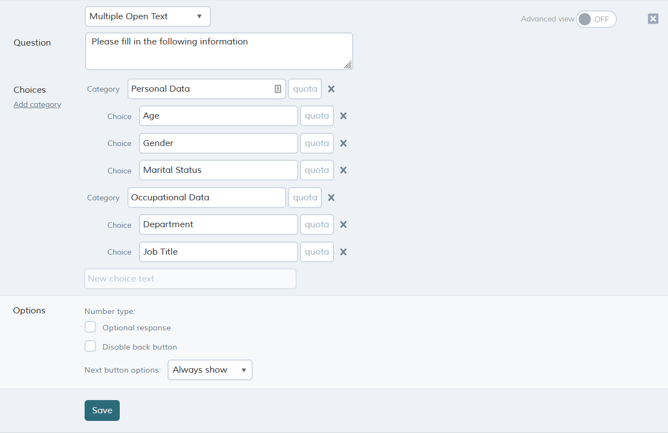Click the Save button
Viewport: 668px width, 433px height.
[102, 410]
